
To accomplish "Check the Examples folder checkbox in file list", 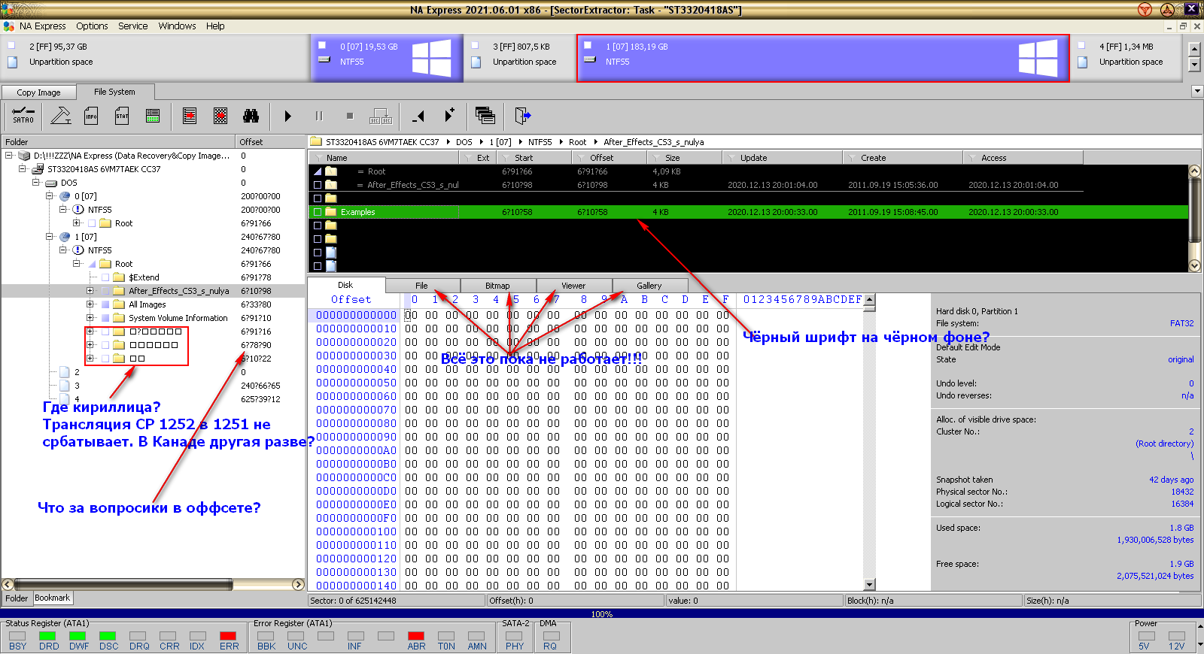I will (x=318, y=212).
